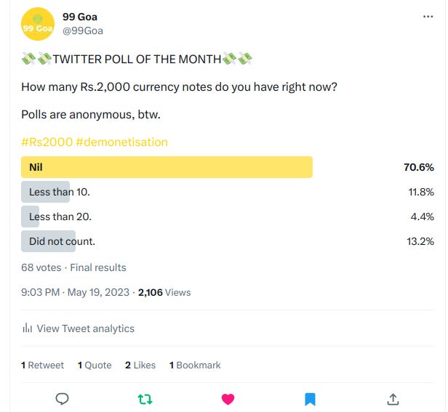The height and width of the screenshot is (412, 448).
Task: View the 1 Quote list
Action: [95, 365]
